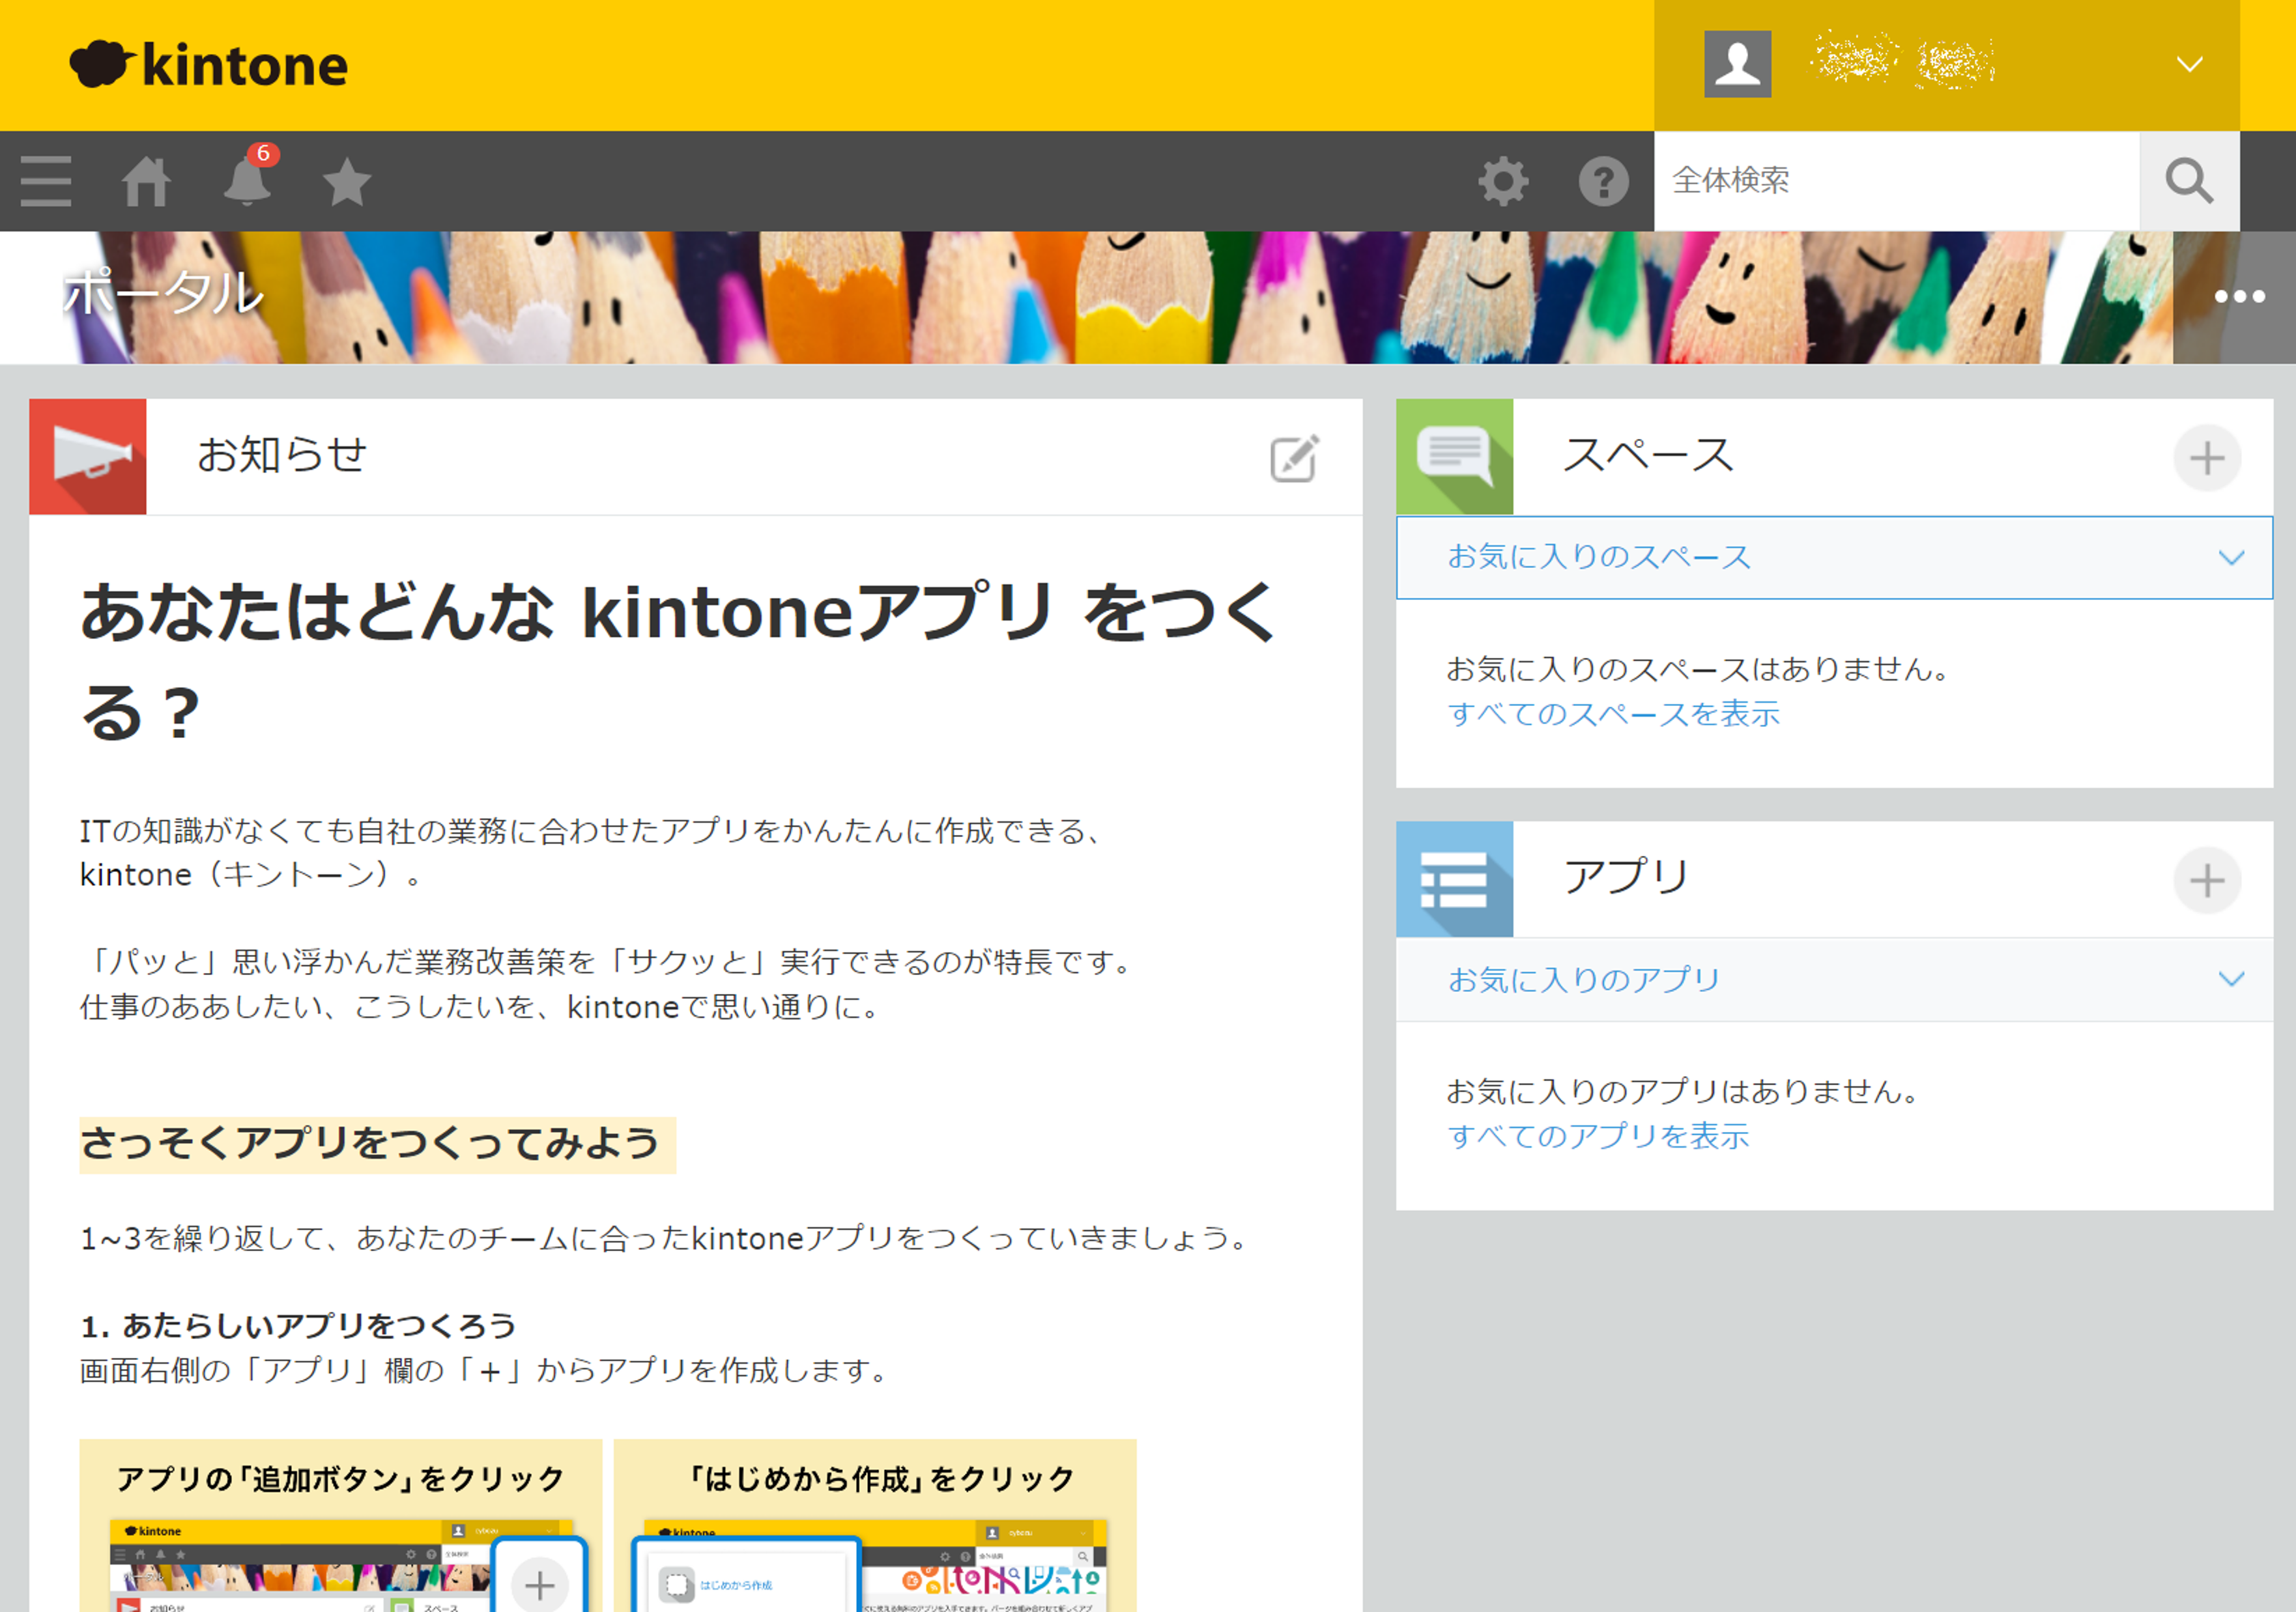Screen dimensions: 2296x1612
Task: Create a new app with plus button
Action: [2207, 881]
